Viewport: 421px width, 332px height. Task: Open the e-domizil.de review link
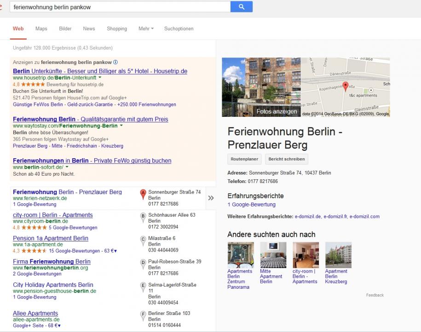pos(308,216)
